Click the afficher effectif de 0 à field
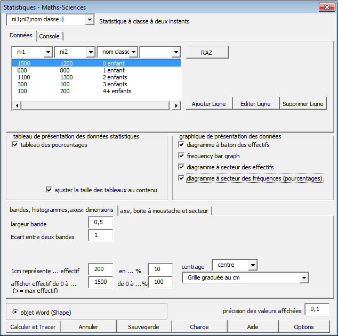 point(101,282)
